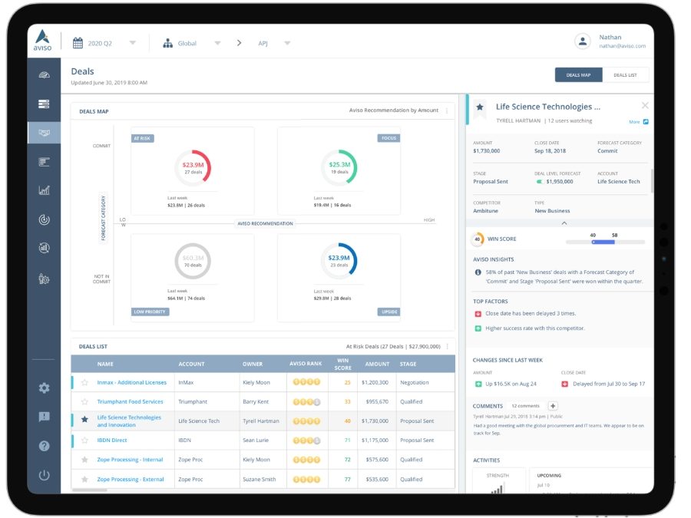Image resolution: width=691 pixels, height=518 pixels.
Task: Open IBDN Direct deal link
Action: click(x=112, y=440)
